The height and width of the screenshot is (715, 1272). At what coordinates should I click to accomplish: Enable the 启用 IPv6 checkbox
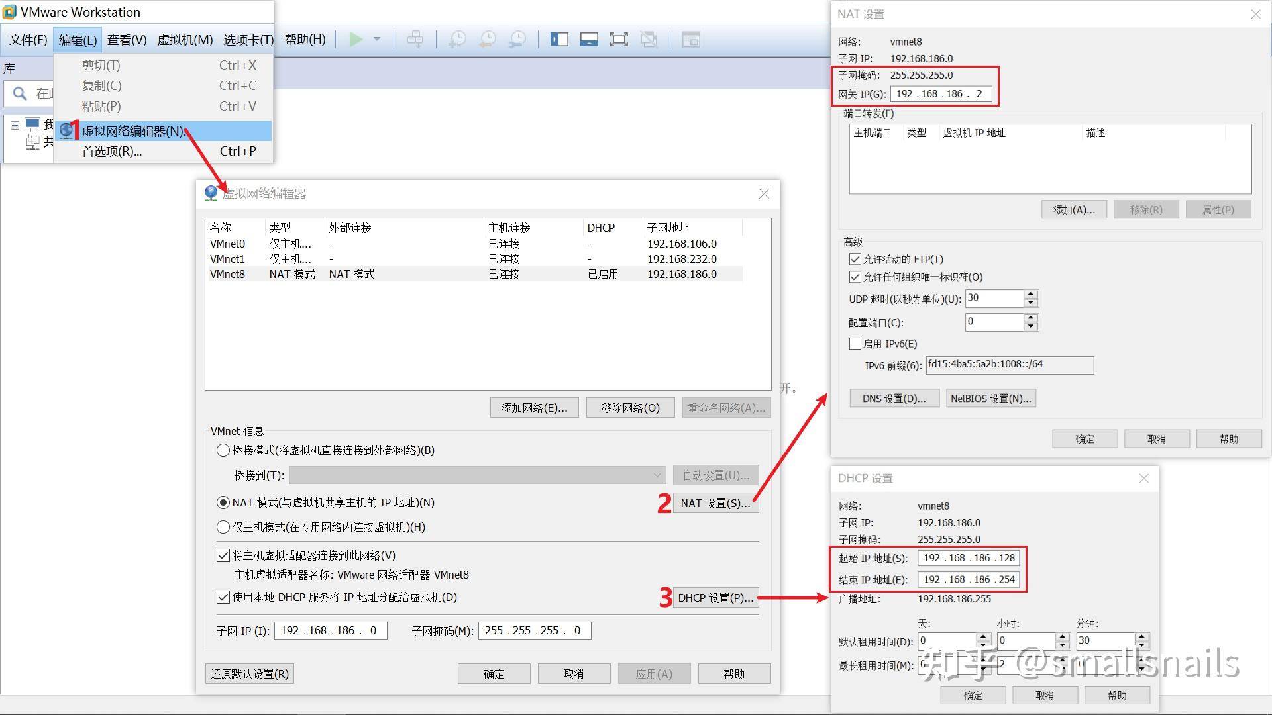(x=855, y=344)
